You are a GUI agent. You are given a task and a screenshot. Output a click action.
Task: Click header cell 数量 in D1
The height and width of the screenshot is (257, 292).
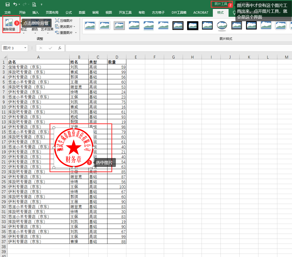(117, 62)
